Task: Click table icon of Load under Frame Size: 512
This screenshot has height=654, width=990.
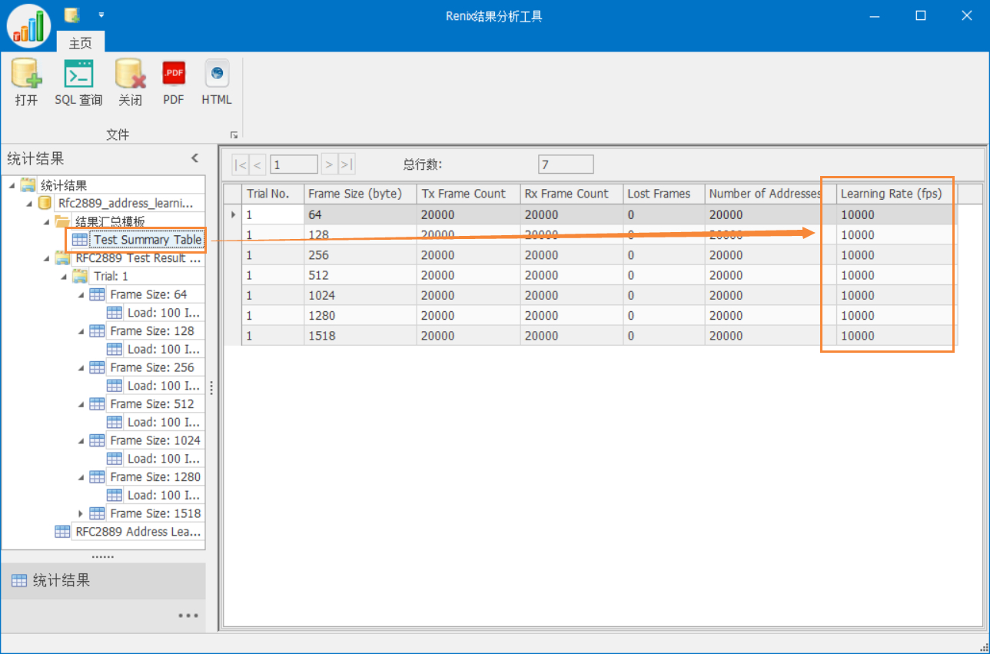Action: [x=115, y=422]
